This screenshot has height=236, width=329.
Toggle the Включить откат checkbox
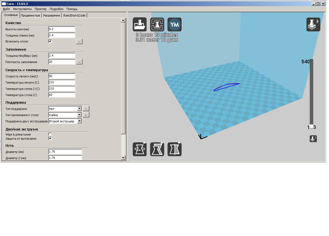point(50,41)
